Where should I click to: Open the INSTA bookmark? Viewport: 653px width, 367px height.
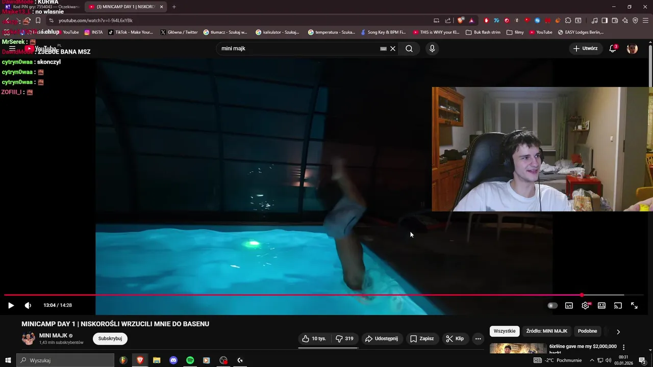(x=93, y=32)
